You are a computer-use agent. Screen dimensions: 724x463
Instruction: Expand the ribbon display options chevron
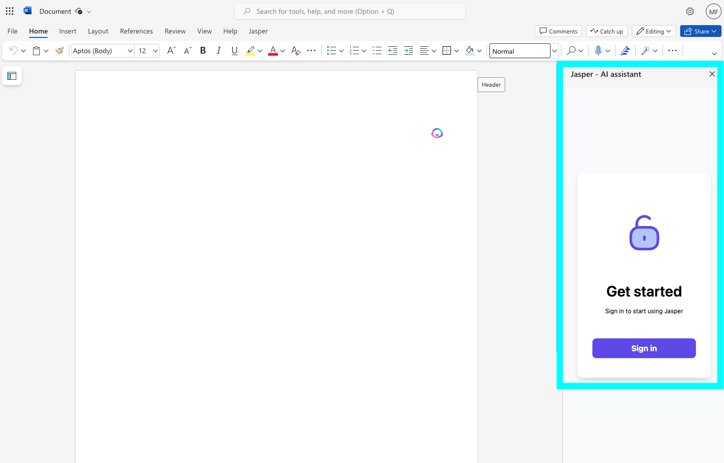714,54
